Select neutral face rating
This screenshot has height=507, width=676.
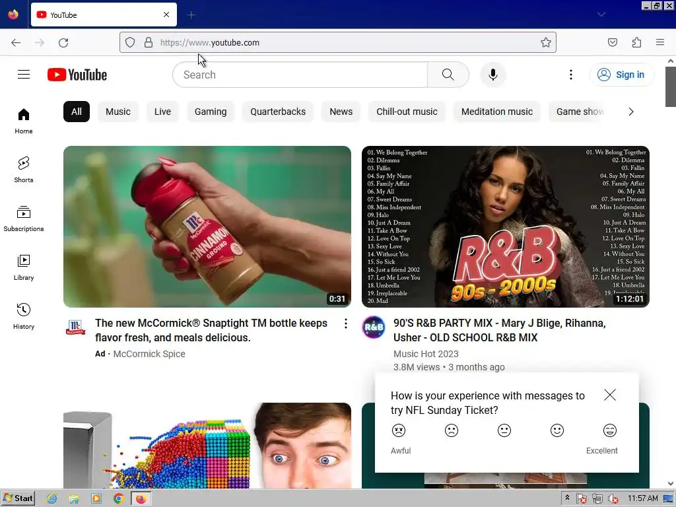(504, 430)
